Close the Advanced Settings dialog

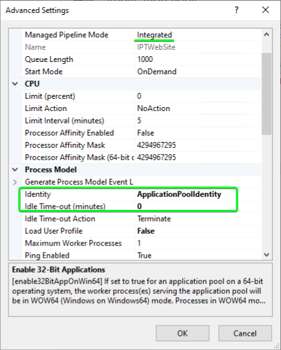[265, 10]
